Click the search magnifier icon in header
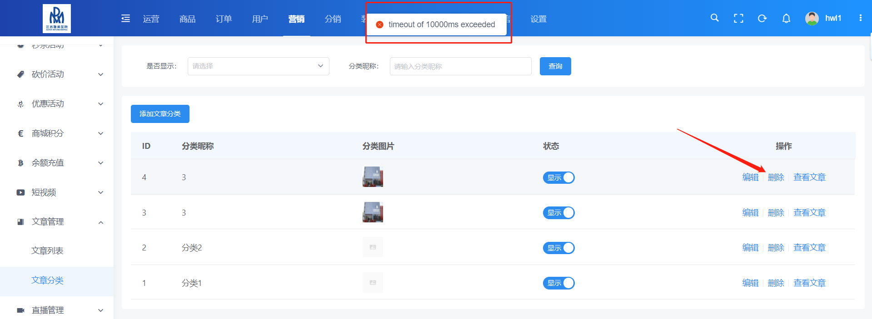 click(x=714, y=18)
